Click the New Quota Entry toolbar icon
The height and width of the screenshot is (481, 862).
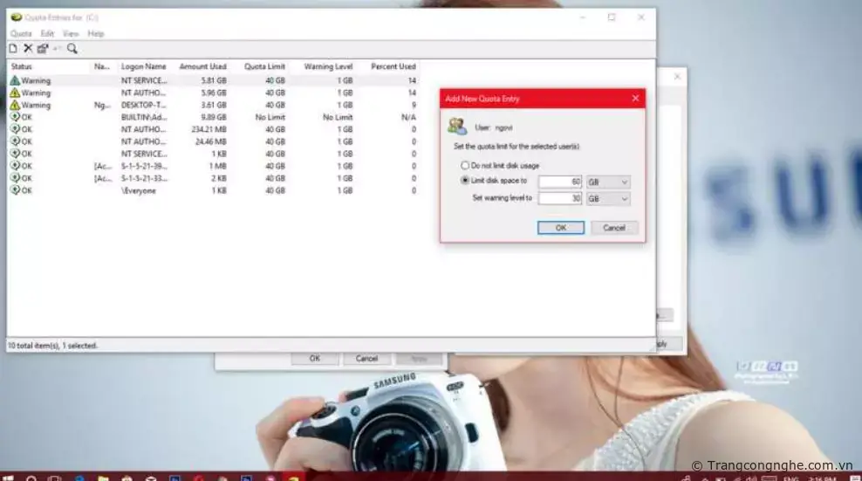click(13, 49)
